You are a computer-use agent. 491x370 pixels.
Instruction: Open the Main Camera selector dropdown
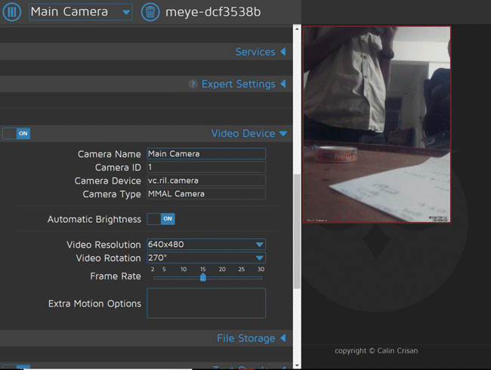[x=81, y=12]
